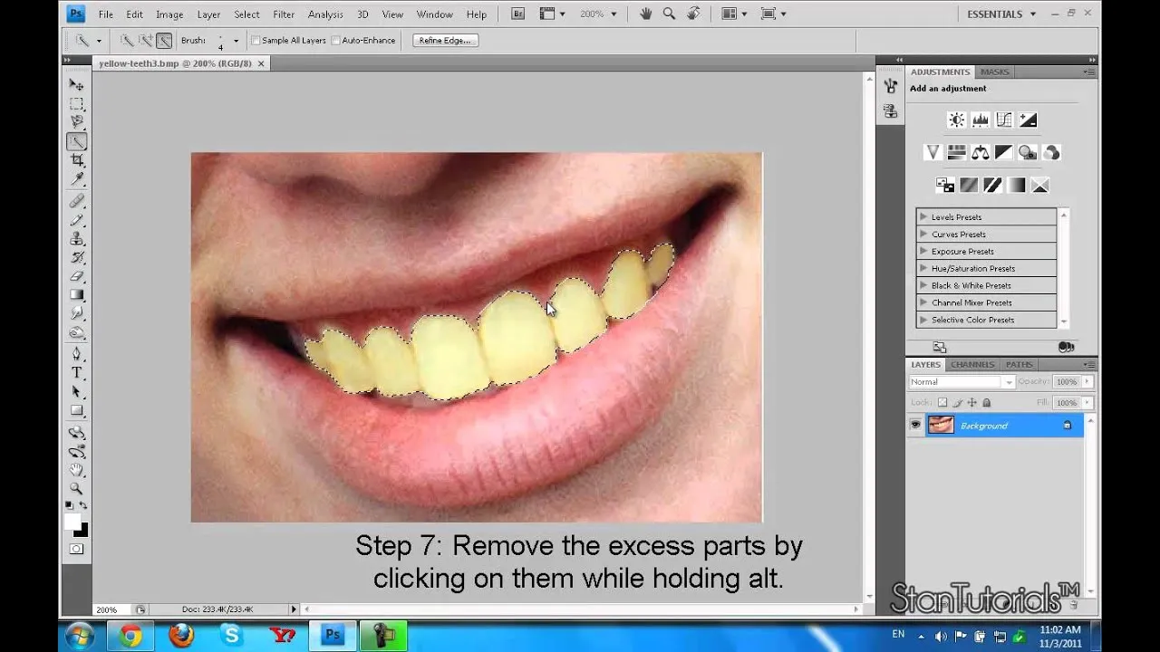Enable the Sample All Layers checkbox
The width and height of the screenshot is (1160, 652).
coord(257,40)
